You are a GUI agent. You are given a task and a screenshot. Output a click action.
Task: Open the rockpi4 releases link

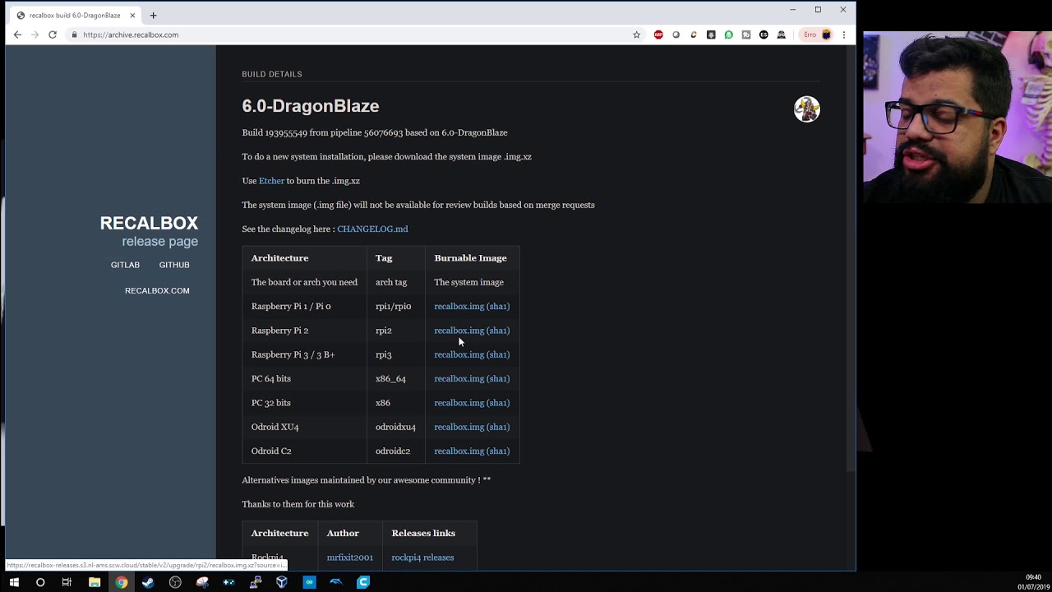422,557
